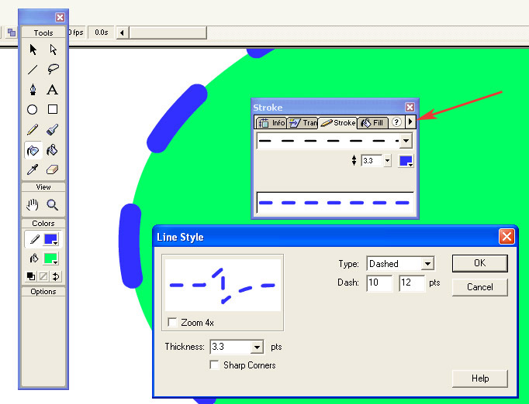Screen dimensions: 529x404
Task: Select the Eraser tool
Action: (52, 169)
